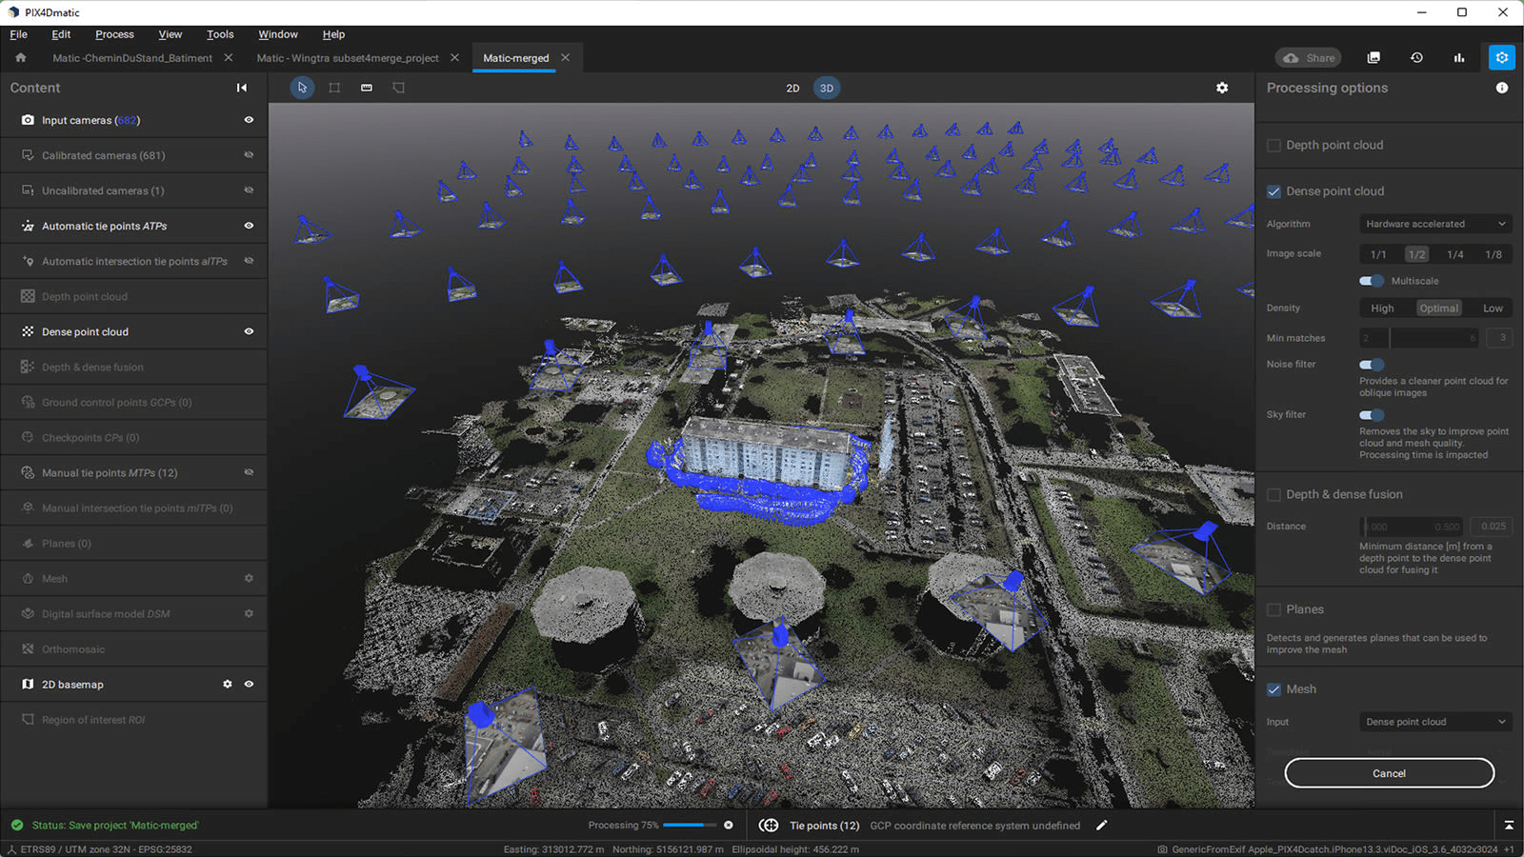Collapse the Content panel
This screenshot has width=1524, height=857.
click(242, 88)
